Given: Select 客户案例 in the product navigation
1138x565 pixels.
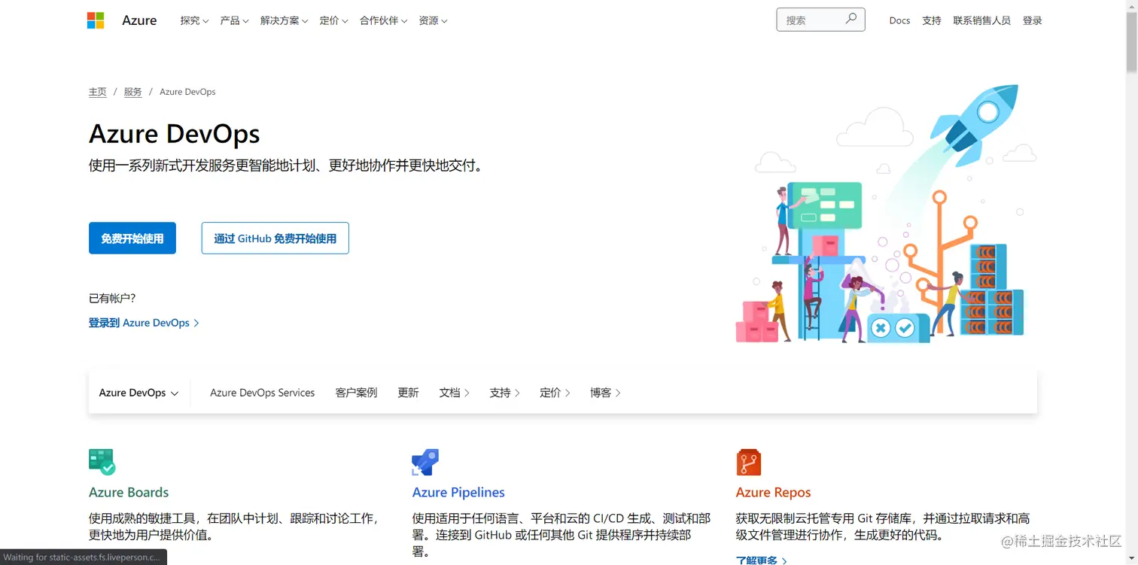Looking at the screenshot, I should (356, 392).
